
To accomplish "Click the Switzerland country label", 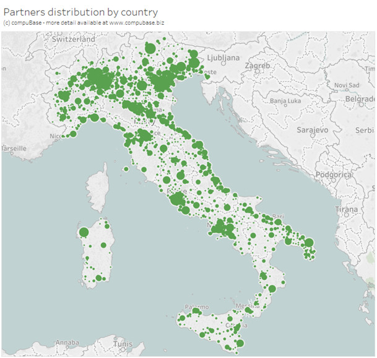I will (x=74, y=39).
